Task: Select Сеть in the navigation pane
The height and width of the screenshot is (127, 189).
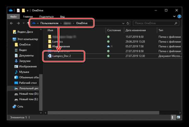Action: coord(20,107)
